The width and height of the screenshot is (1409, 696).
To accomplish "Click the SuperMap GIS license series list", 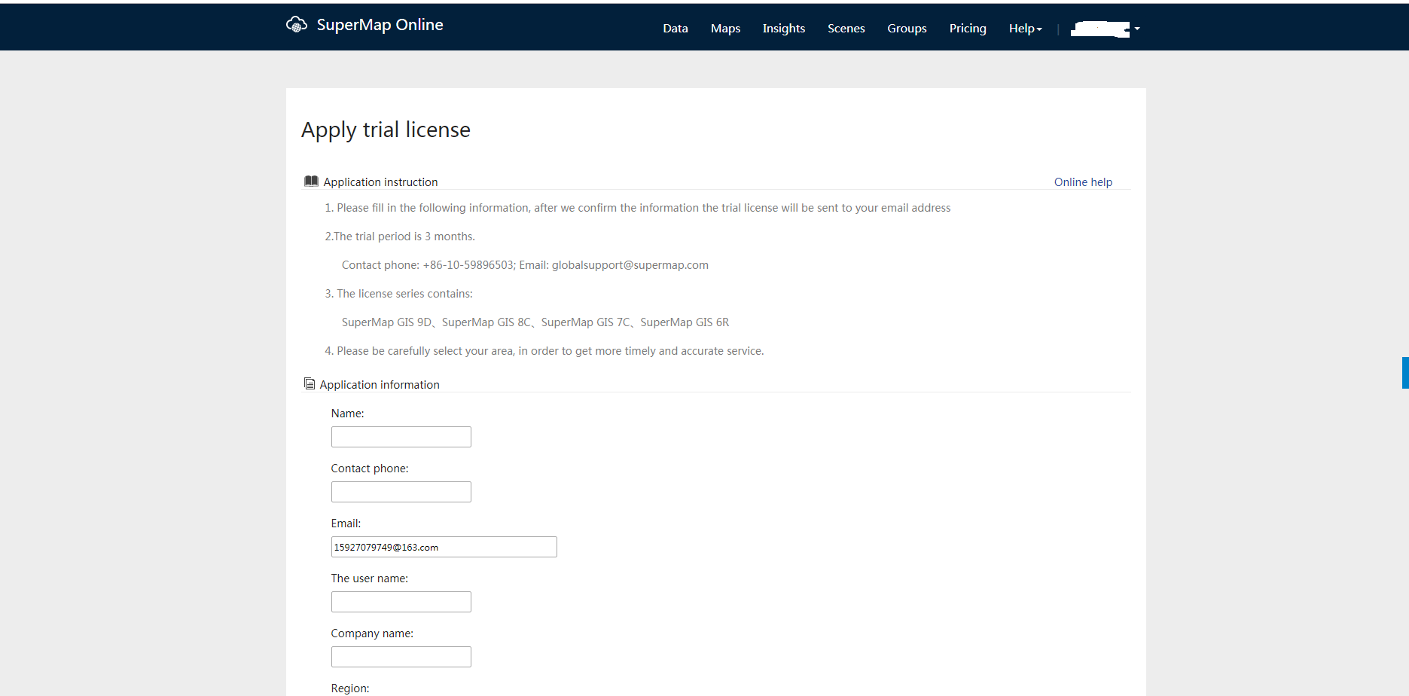I will [x=535, y=322].
